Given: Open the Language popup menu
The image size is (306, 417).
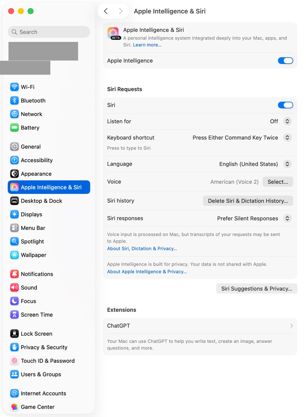Looking at the screenshot, I should pyautogui.click(x=287, y=164).
